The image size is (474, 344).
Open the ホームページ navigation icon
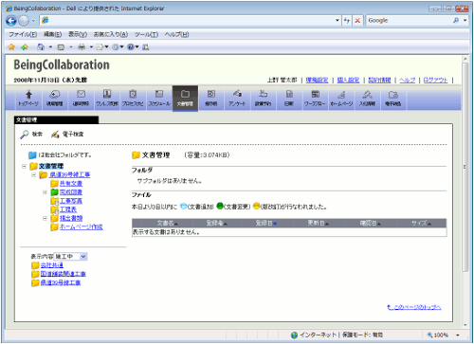(x=341, y=99)
